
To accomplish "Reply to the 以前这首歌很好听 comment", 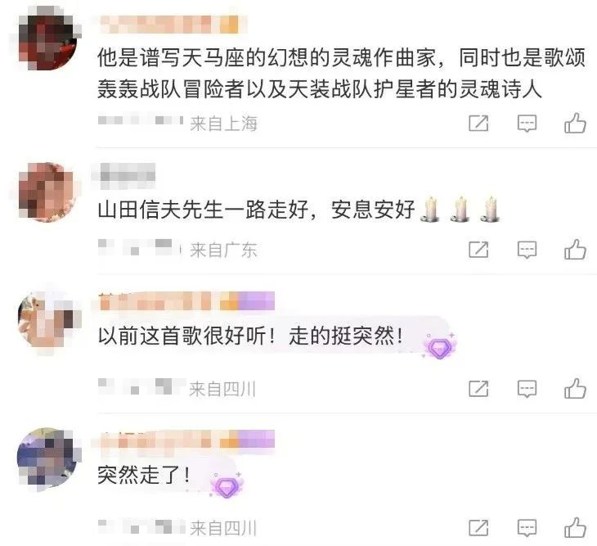I will coord(527,390).
